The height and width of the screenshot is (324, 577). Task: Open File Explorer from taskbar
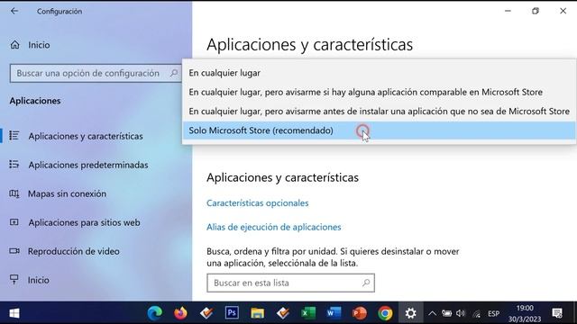point(257,313)
